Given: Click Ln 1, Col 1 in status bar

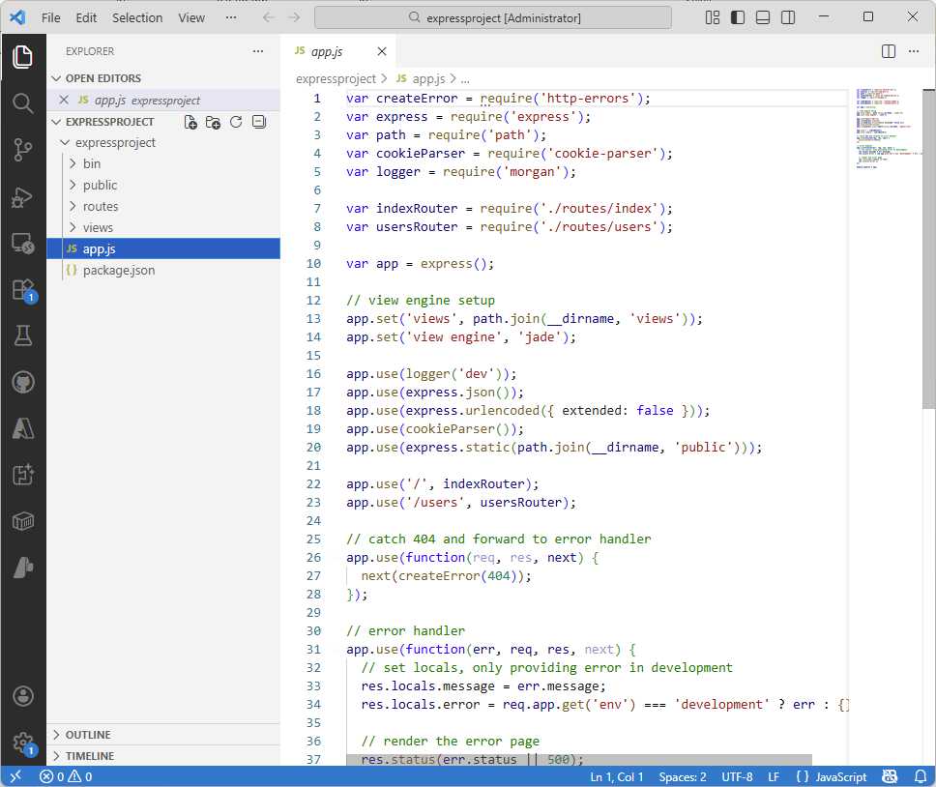Looking at the screenshot, I should pyautogui.click(x=617, y=776).
